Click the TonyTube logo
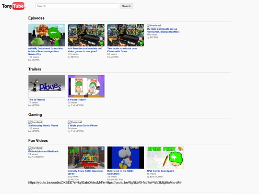259x194 pixels. point(13,6)
